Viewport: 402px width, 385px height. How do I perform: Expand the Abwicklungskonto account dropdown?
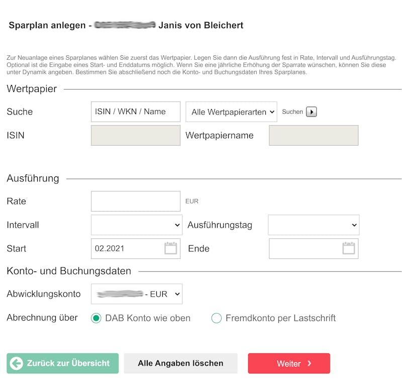point(137,294)
